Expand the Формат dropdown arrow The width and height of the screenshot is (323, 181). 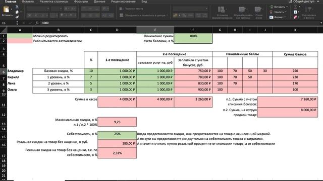tap(285, 17)
